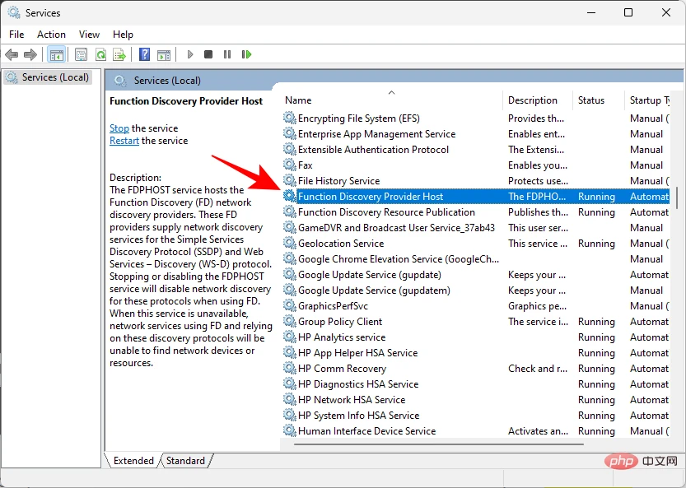Click Running status of Geolocation Service

pos(596,244)
